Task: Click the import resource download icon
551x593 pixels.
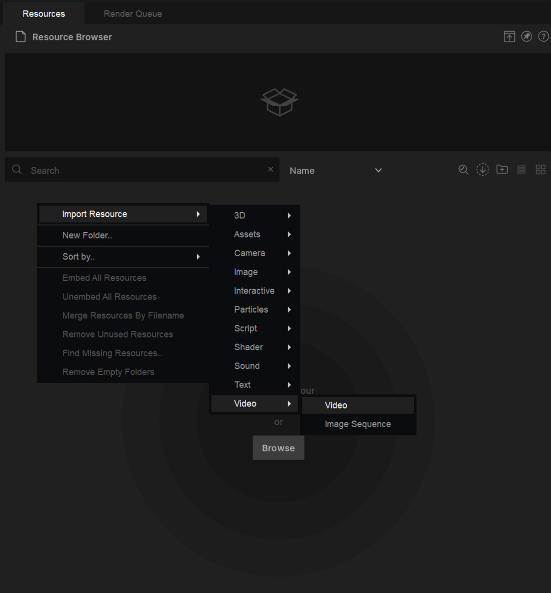Action: [x=483, y=169]
